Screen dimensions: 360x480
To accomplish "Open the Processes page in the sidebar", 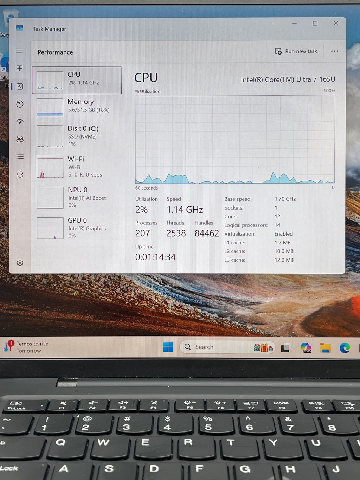I will click(x=19, y=68).
